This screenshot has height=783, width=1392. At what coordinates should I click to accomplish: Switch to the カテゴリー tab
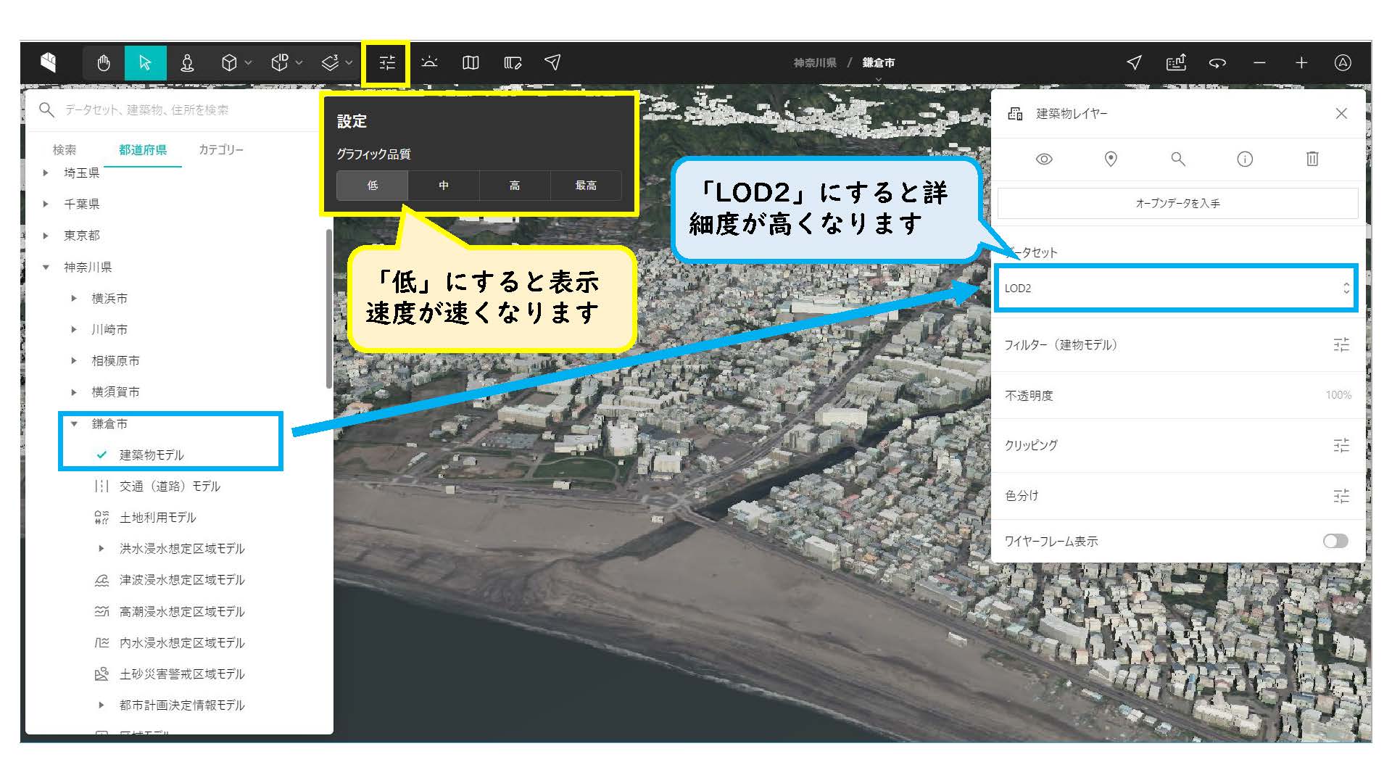tap(221, 149)
